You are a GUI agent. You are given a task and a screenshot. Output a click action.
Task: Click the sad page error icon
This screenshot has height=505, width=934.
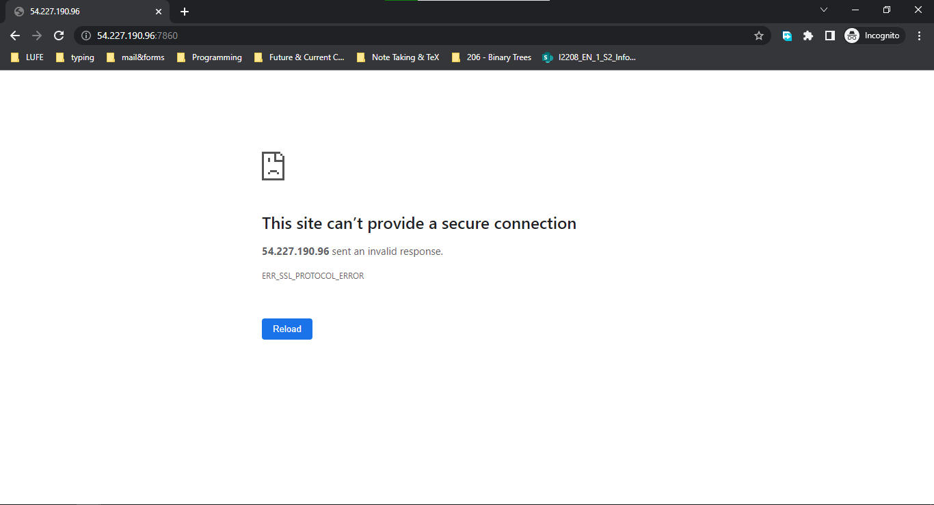(273, 165)
